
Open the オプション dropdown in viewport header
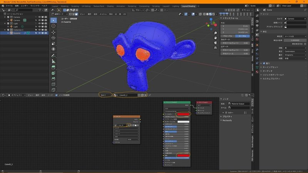pyautogui.click(x=247, y=10)
